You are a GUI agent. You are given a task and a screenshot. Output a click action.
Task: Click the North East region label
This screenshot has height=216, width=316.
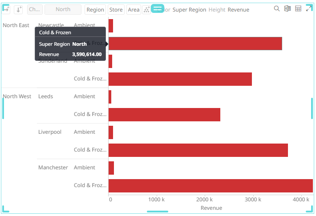tap(16, 25)
